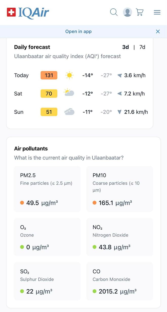Click the sunny weather icon for Today
The height and width of the screenshot is (312, 167).
(x=69, y=75)
